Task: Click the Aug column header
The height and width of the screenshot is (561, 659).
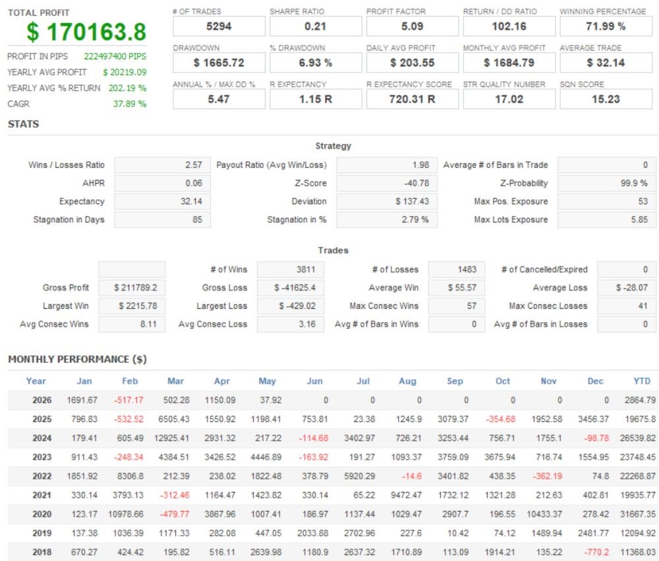Action: point(407,381)
